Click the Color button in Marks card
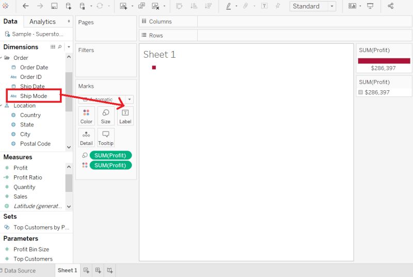413x277 pixels. pyautogui.click(x=86, y=116)
